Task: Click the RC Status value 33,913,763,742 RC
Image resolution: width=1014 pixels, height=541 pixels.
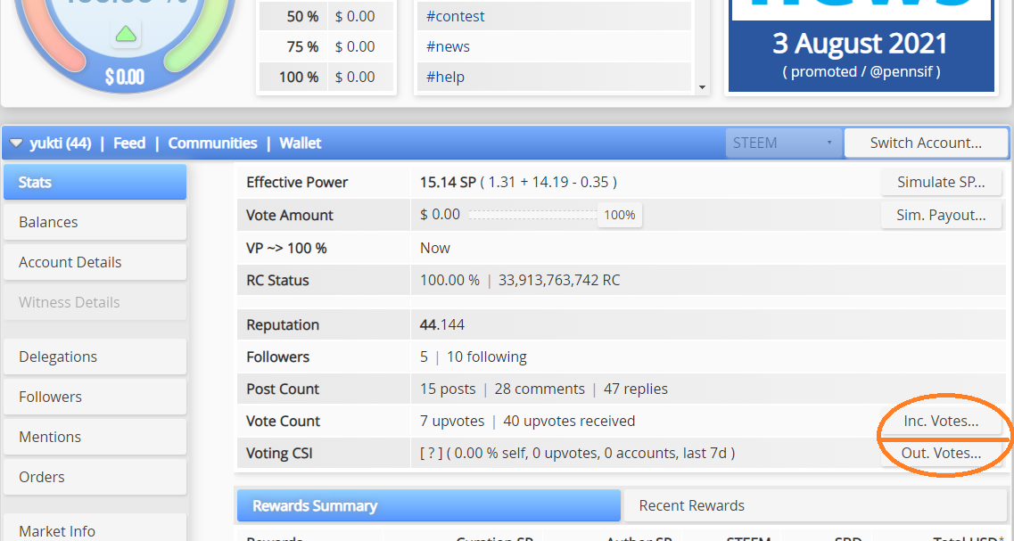Action: (559, 281)
